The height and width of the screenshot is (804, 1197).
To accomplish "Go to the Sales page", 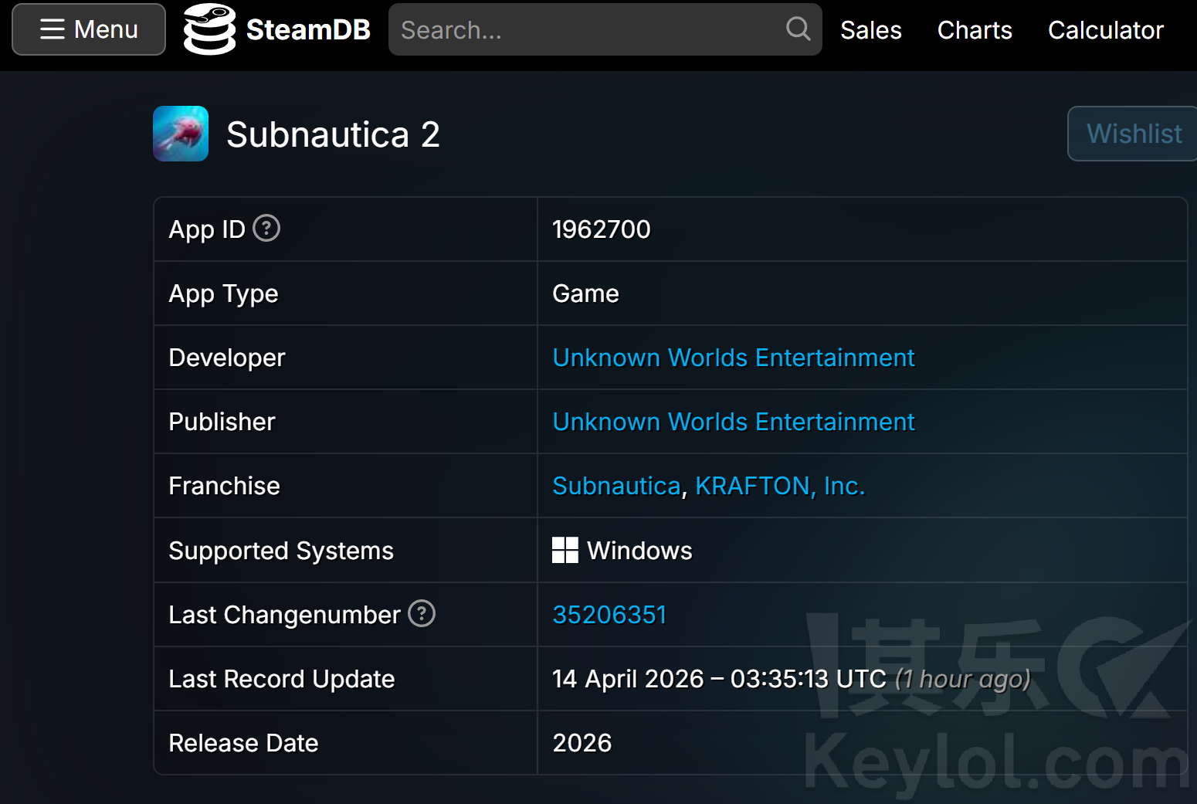I will [x=870, y=30].
